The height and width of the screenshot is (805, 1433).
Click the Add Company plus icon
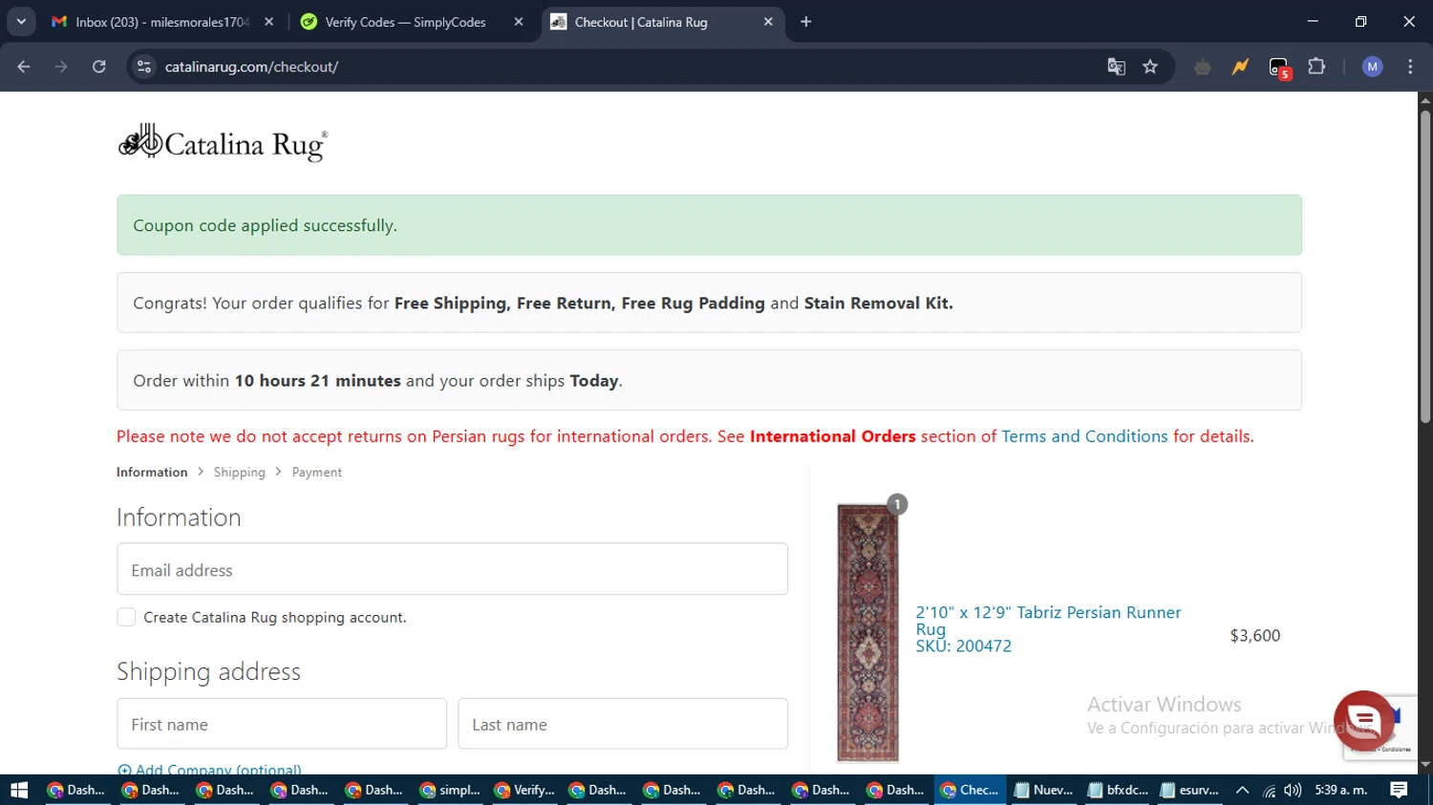[124, 771]
